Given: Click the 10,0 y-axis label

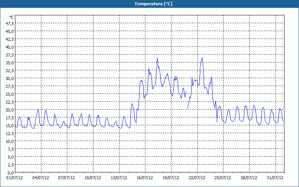Looking at the screenshot, I should (x=10, y=141).
